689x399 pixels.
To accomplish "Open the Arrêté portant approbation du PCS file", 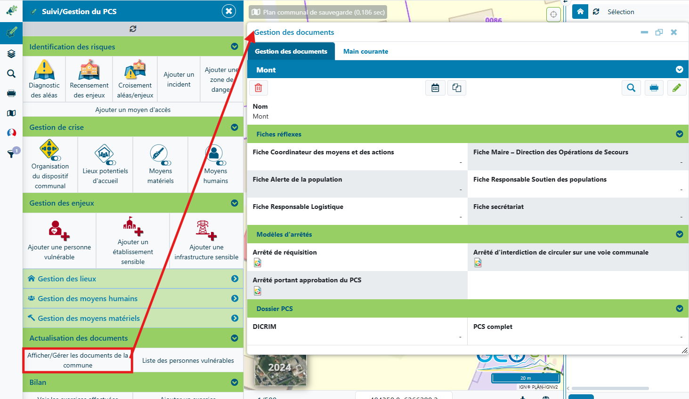I will click(x=258, y=291).
